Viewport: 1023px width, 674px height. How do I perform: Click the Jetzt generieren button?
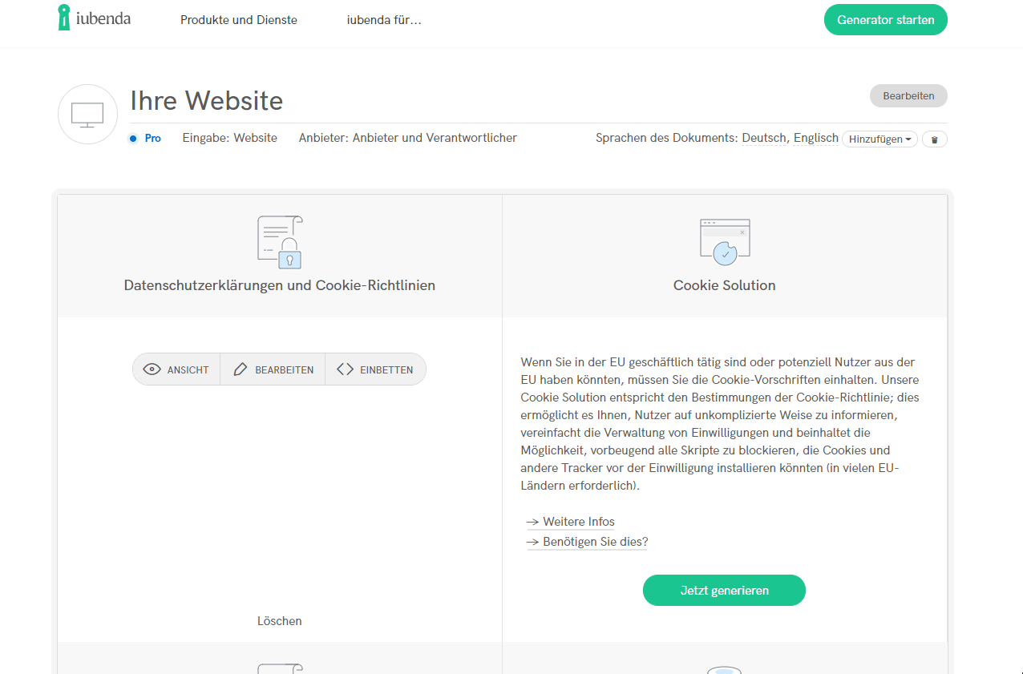pos(724,590)
